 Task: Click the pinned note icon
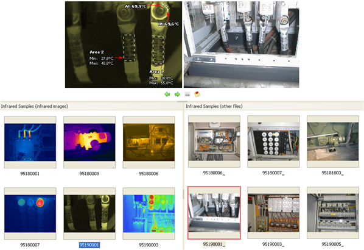pos(197,94)
